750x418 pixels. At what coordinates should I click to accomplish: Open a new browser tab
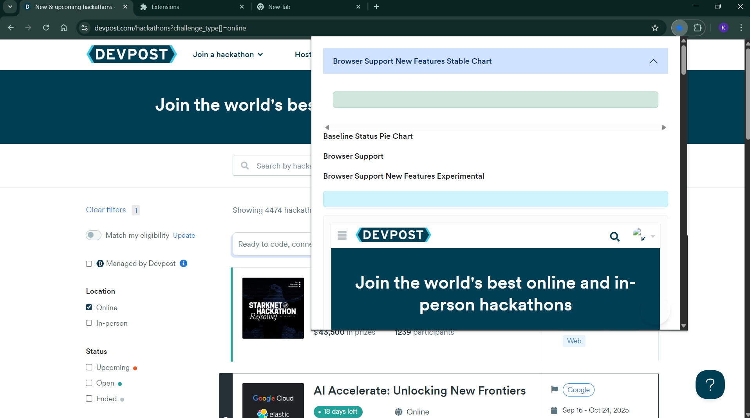point(376,7)
